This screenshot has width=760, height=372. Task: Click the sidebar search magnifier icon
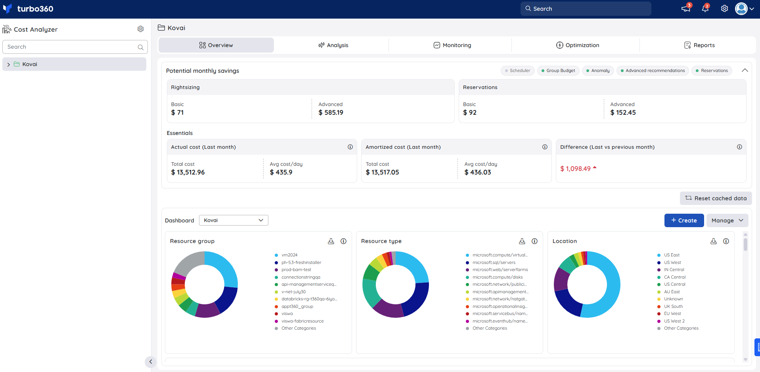pos(140,47)
